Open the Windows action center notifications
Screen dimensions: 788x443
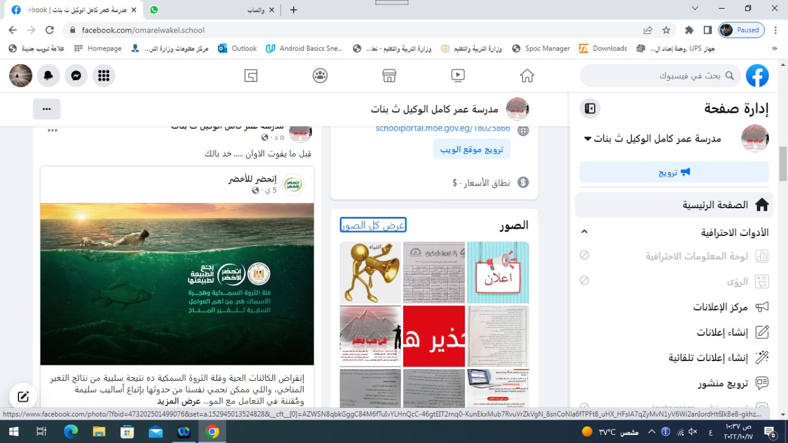[769, 431]
